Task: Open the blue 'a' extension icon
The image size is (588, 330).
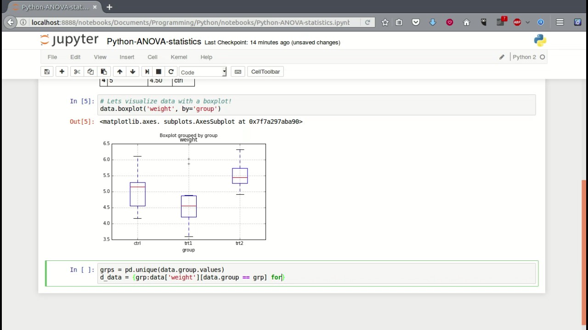Action: 541,22
